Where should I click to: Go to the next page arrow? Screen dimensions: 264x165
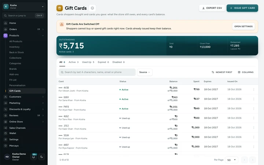(x=253, y=160)
